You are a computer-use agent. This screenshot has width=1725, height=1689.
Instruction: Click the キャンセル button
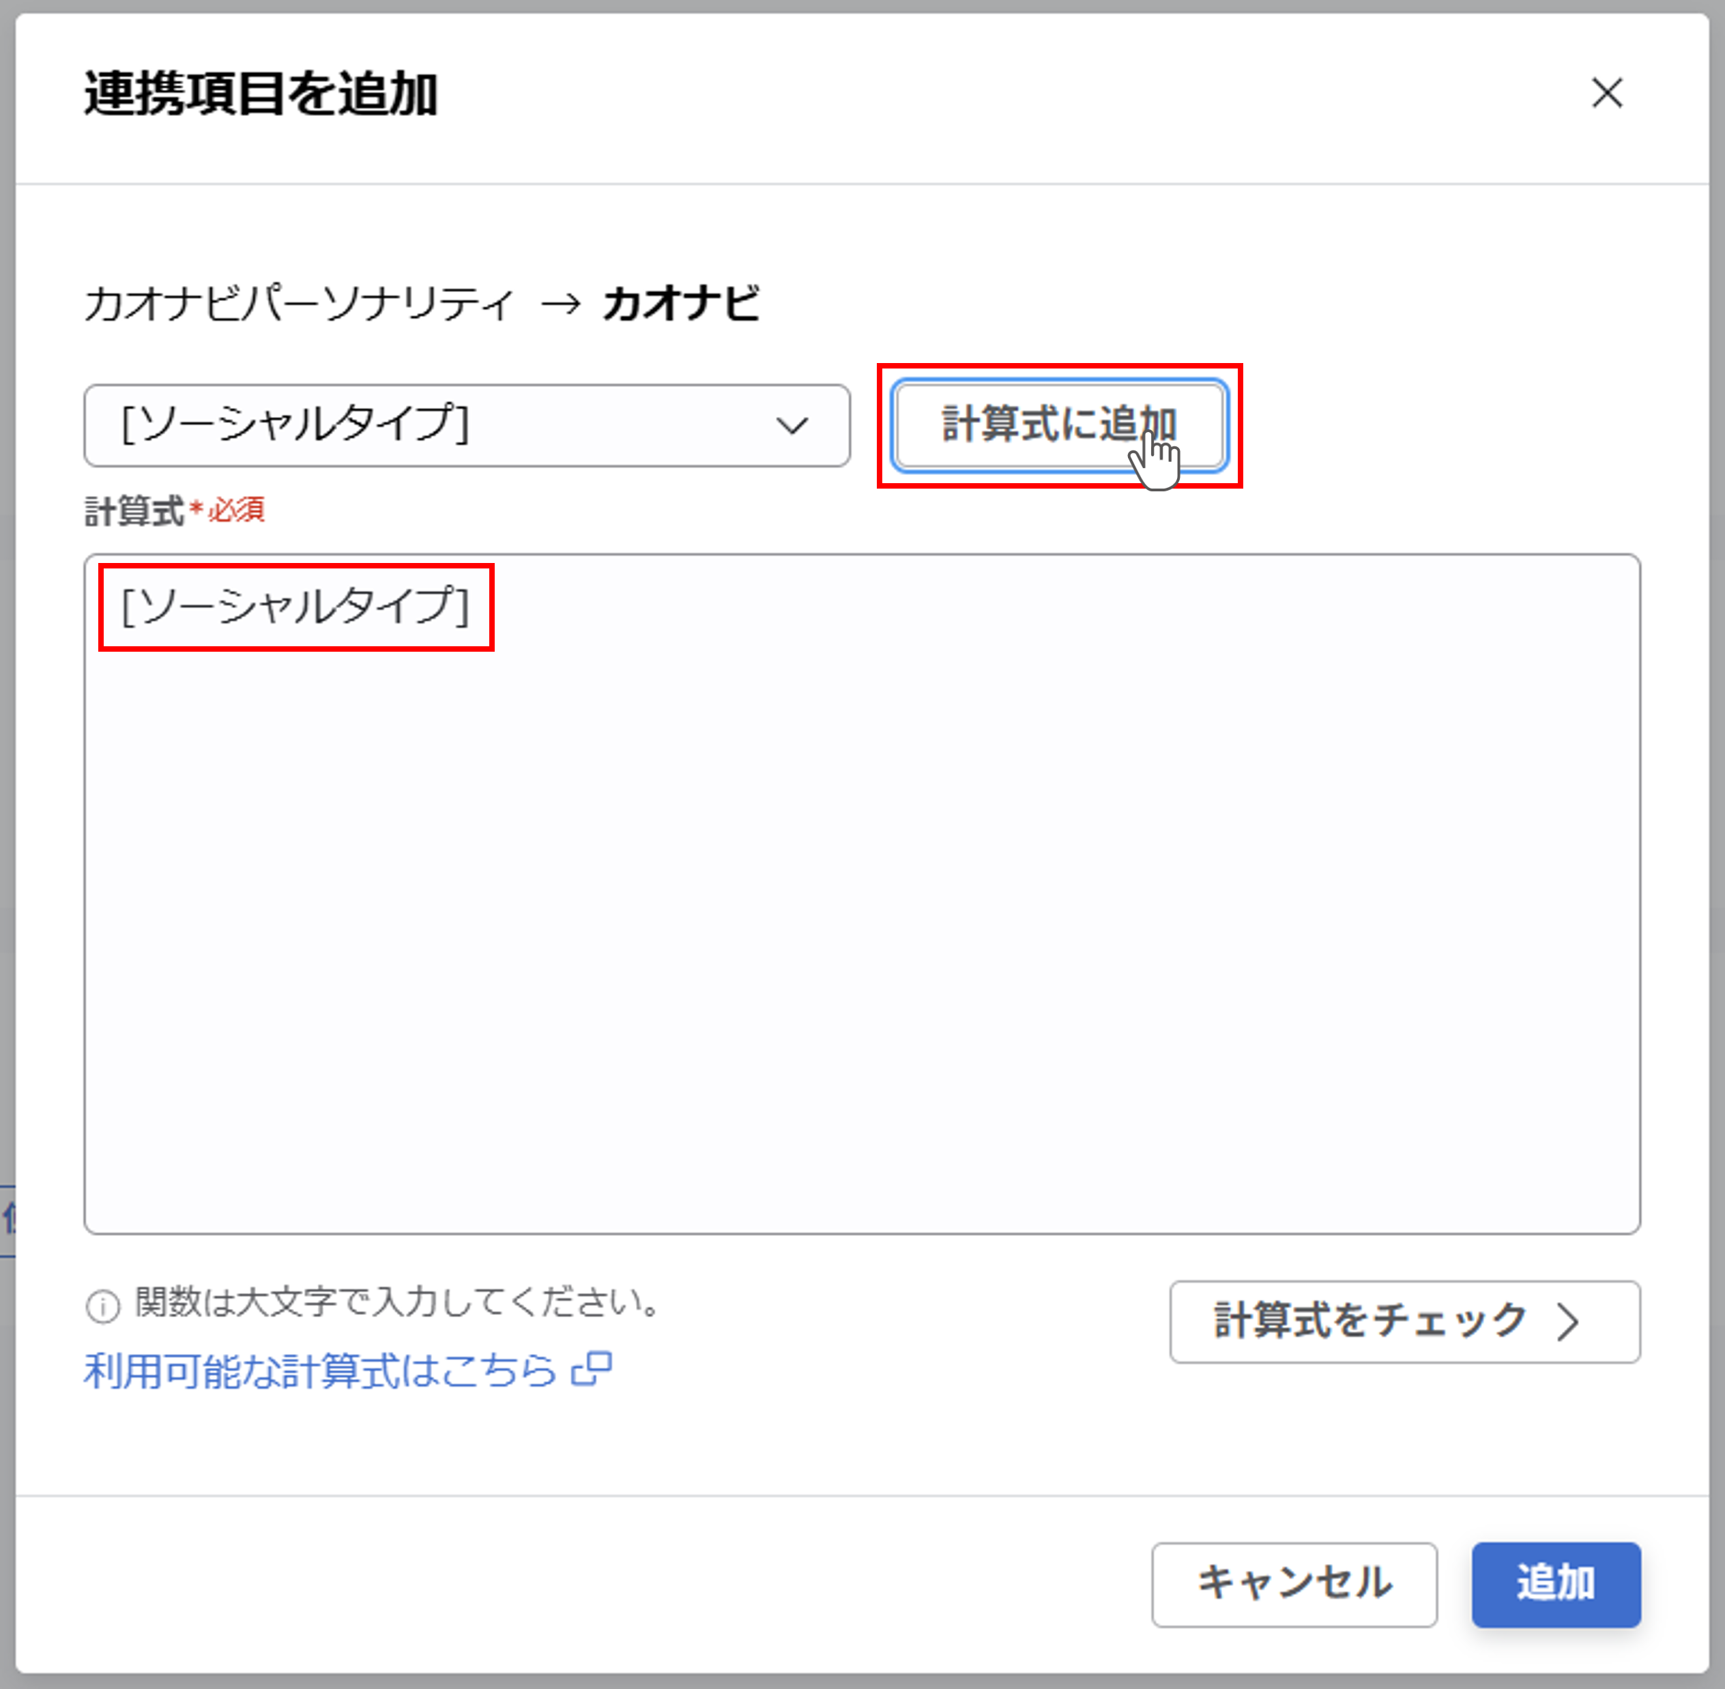pyautogui.click(x=1294, y=1585)
